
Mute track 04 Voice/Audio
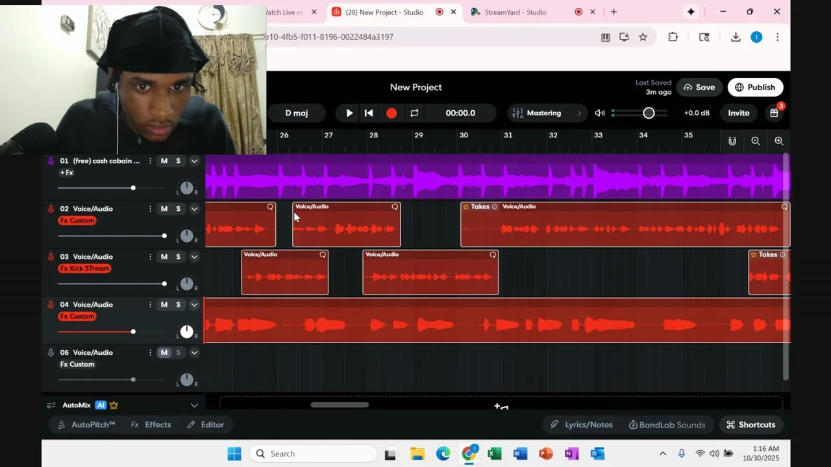pos(164,305)
